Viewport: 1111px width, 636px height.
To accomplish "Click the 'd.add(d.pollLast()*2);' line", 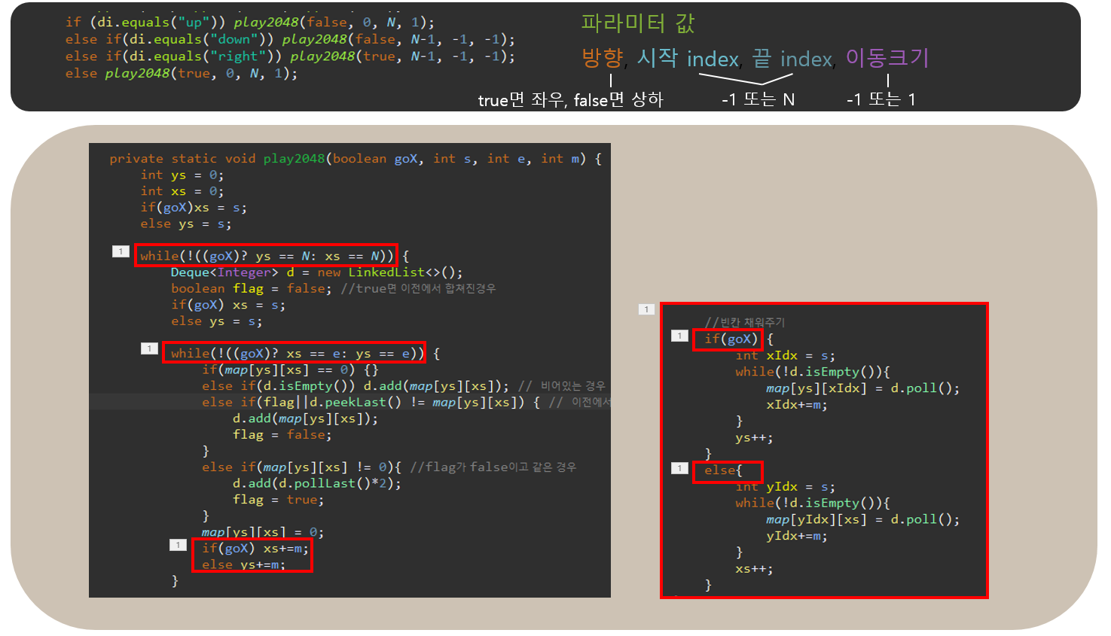I will pos(316,483).
